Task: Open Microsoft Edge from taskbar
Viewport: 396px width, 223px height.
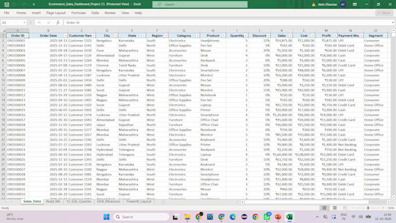Action: (x=232, y=217)
